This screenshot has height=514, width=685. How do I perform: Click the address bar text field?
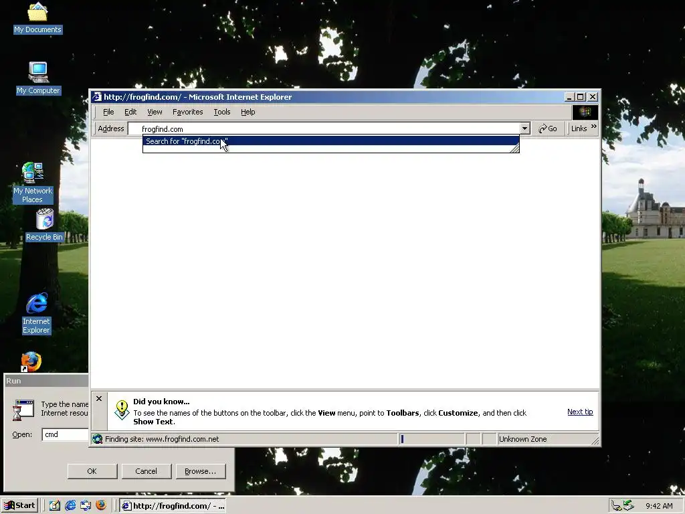324,128
